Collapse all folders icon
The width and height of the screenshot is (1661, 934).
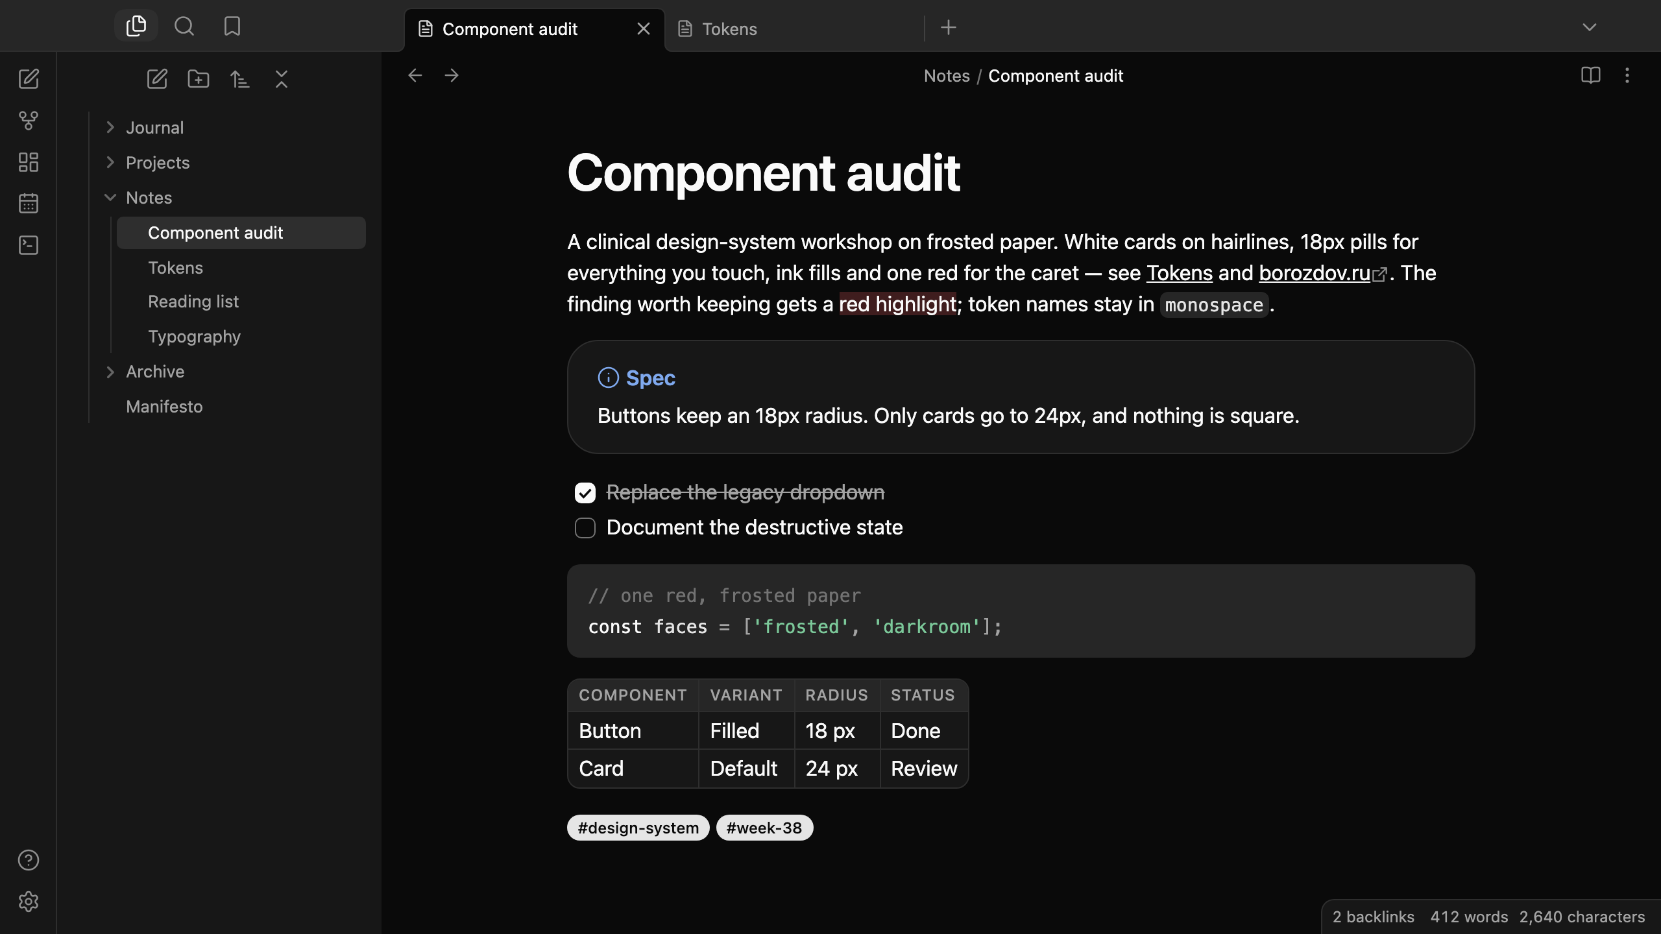pyautogui.click(x=282, y=79)
